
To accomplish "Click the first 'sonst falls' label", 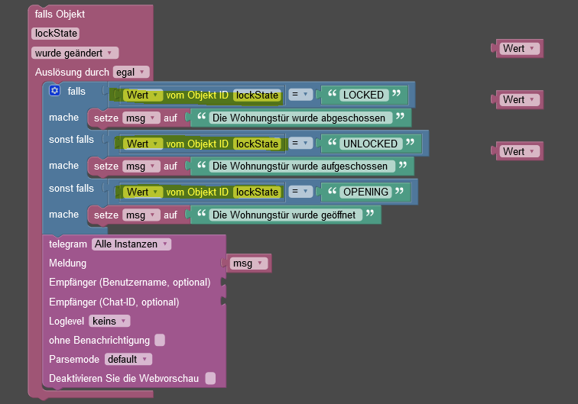I will (71, 140).
